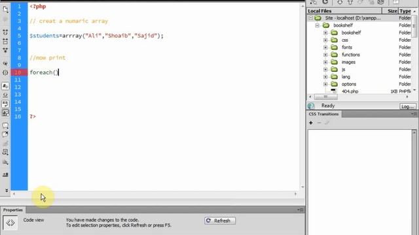Open the FTP Log button

[408, 106]
